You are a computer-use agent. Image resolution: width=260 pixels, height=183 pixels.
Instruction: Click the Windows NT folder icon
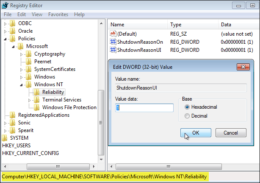click(x=29, y=84)
